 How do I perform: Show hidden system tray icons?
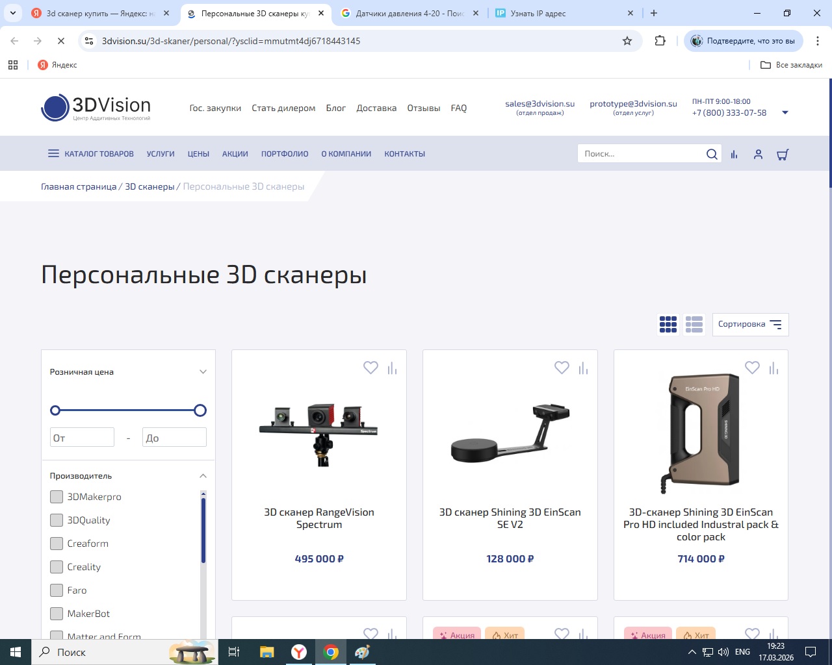tap(692, 652)
